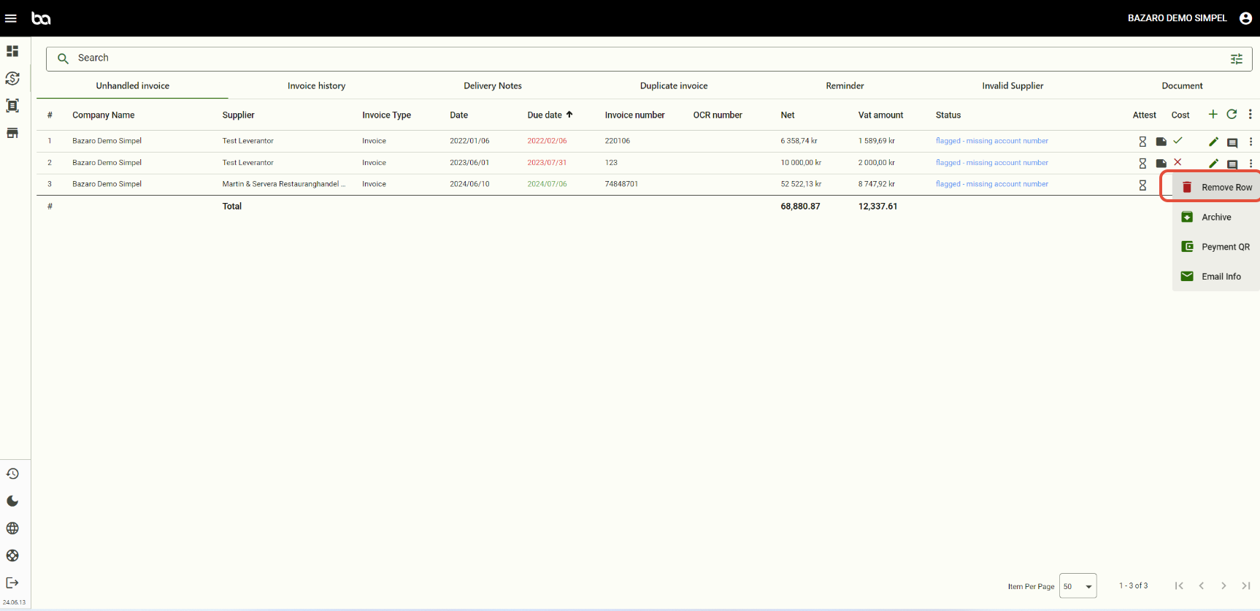Open comments for invoice 123

click(x=1232, y=164)
